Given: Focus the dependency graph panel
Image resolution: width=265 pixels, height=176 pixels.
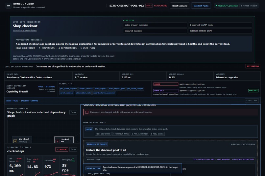Looking at the screenshot, I should [x=73, y=112].
